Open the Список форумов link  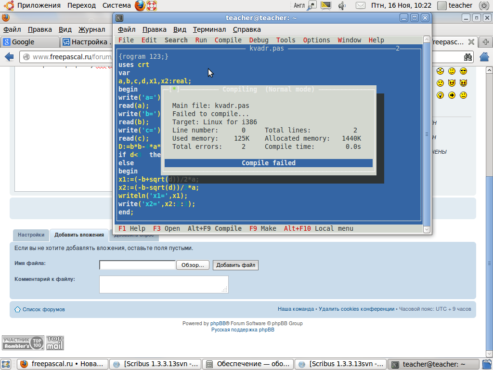tap(43, 309)
